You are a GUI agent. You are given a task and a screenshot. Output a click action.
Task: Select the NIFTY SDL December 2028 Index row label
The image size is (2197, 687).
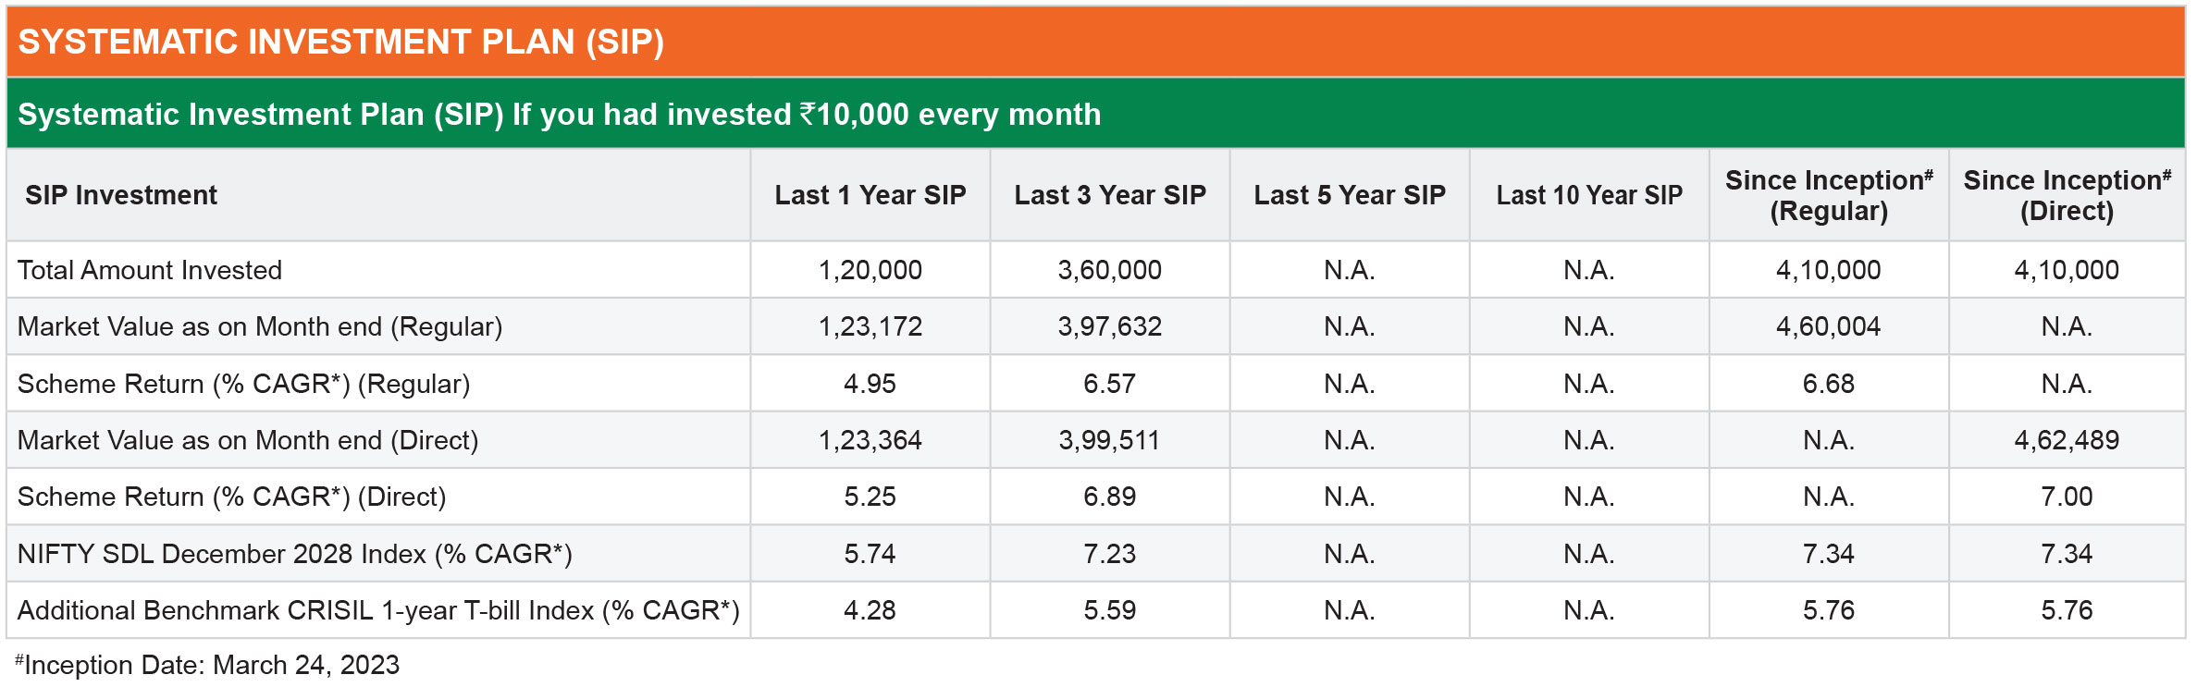click(x=295, y=554)
